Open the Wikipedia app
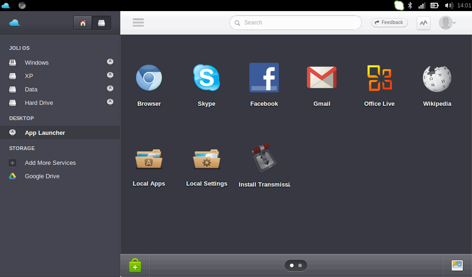 (x=437, y=78)
